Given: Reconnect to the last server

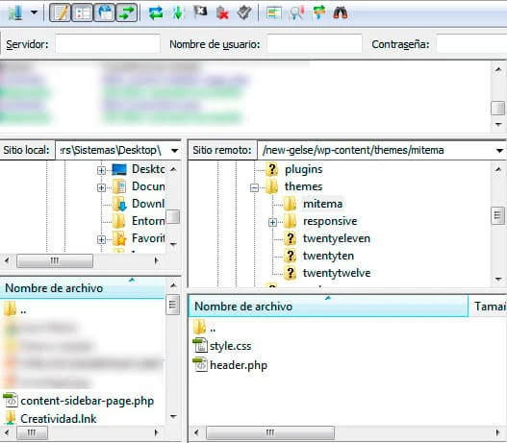Looking at the screenshot, I should click(x=244, y=12).
